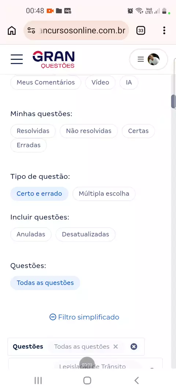Image resolution: width=176 pixels, height=392 pixels.
Task: Select the Vídeo filter chip
Action: point(100,82)
